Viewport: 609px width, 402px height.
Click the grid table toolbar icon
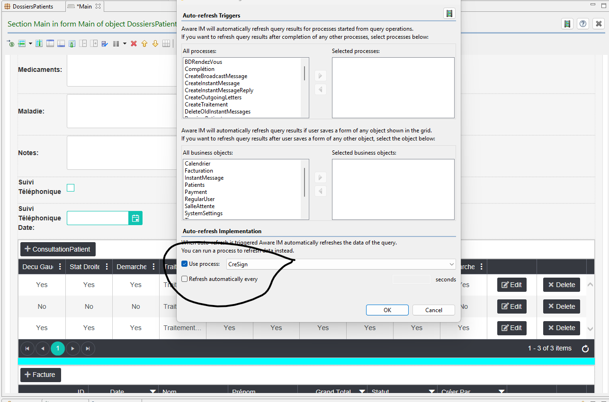click(x=166, y=44)
